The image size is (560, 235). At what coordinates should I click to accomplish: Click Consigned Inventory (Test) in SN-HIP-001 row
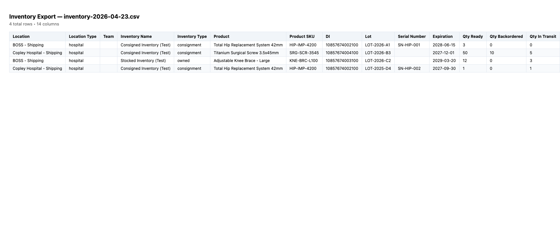click(x=145, y=45)
